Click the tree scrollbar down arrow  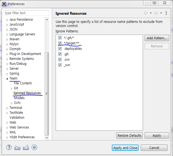[x=47, y=138]
